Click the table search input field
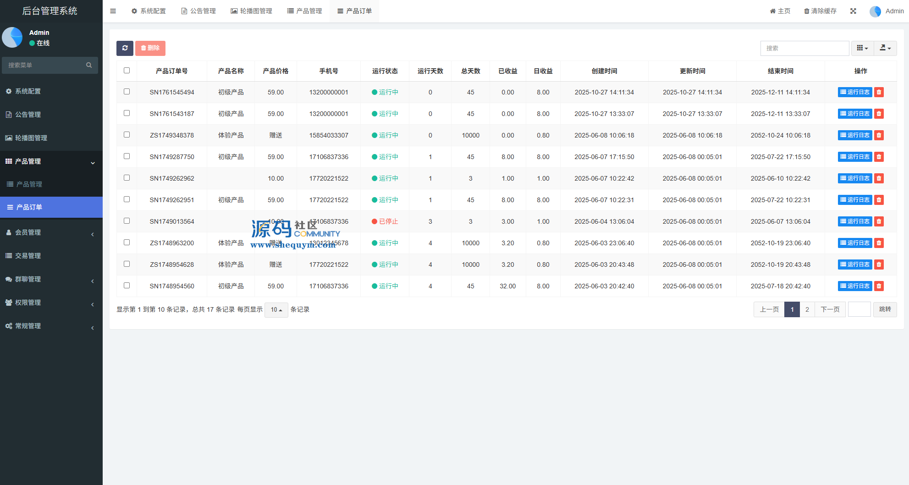The height and width of the screenshot is (485, 909). 804,48
